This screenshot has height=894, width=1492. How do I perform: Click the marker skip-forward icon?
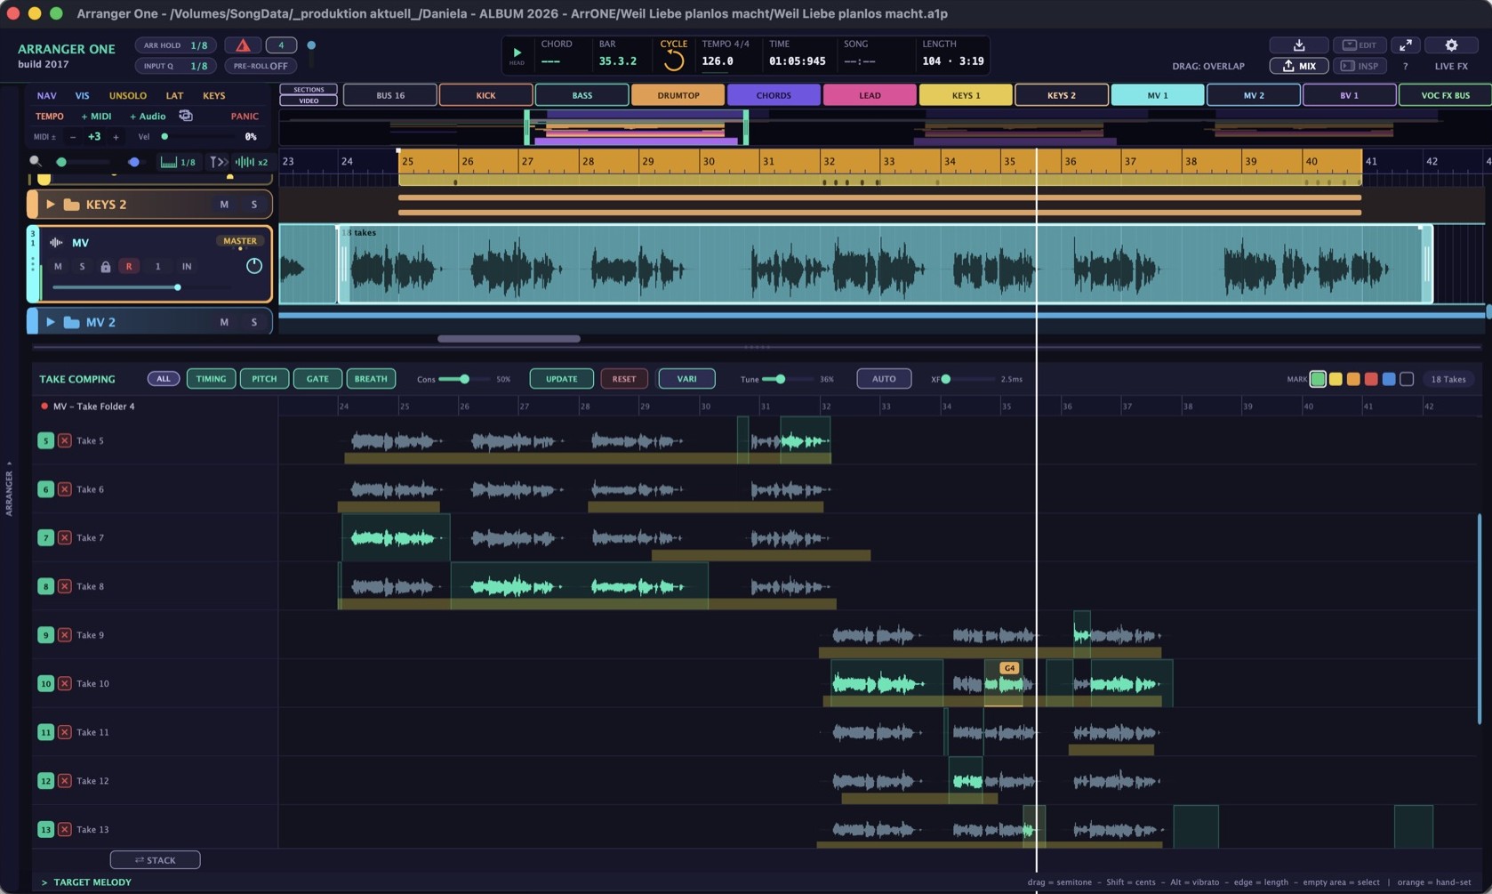pos(217,162)
